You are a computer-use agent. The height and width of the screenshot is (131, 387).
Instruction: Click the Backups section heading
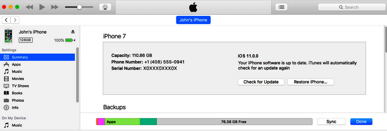coord(114,107)
